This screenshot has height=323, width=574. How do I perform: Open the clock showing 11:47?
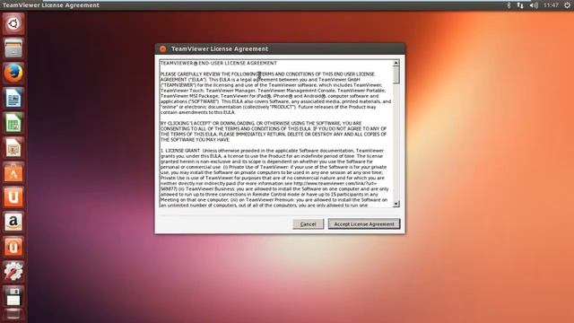tap(551, 5)
